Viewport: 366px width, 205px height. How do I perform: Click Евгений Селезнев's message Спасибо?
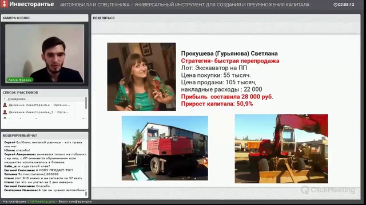pos(27,186)
